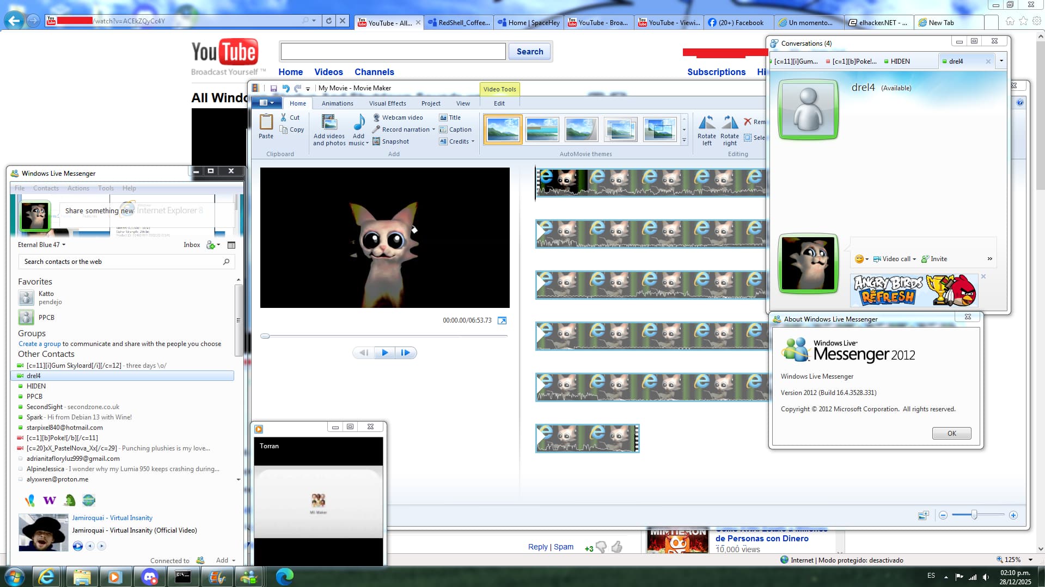Expand the Eternal Blue 47 status dropdown

pyautogui.click(x=64, y=245)
